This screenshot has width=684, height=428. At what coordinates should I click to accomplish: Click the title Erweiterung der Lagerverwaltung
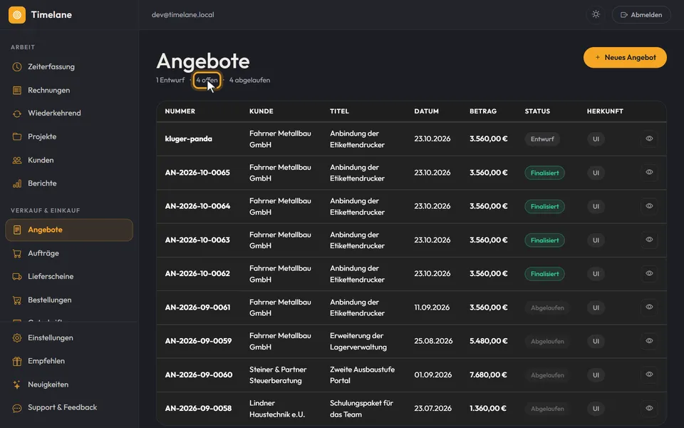coord(358,342)
